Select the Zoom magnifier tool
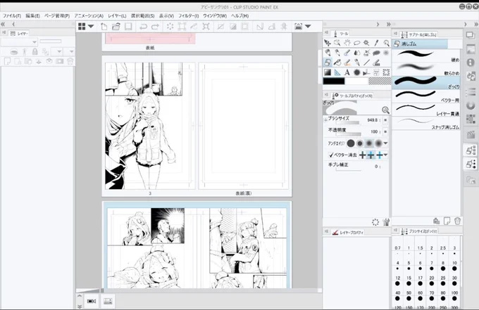This screenshot has height=310, width=479. (x=386, y=43)
